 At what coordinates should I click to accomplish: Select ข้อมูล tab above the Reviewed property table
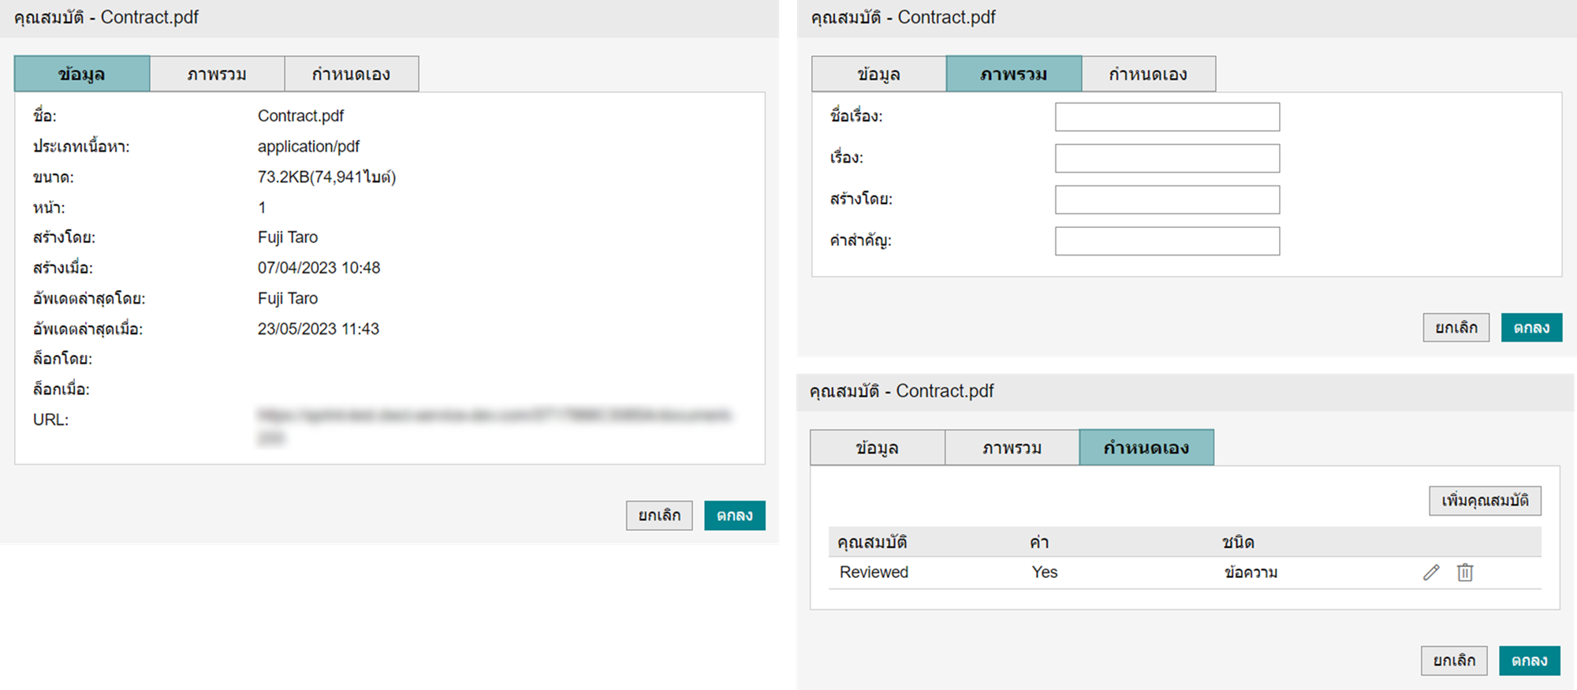(877, 448)
